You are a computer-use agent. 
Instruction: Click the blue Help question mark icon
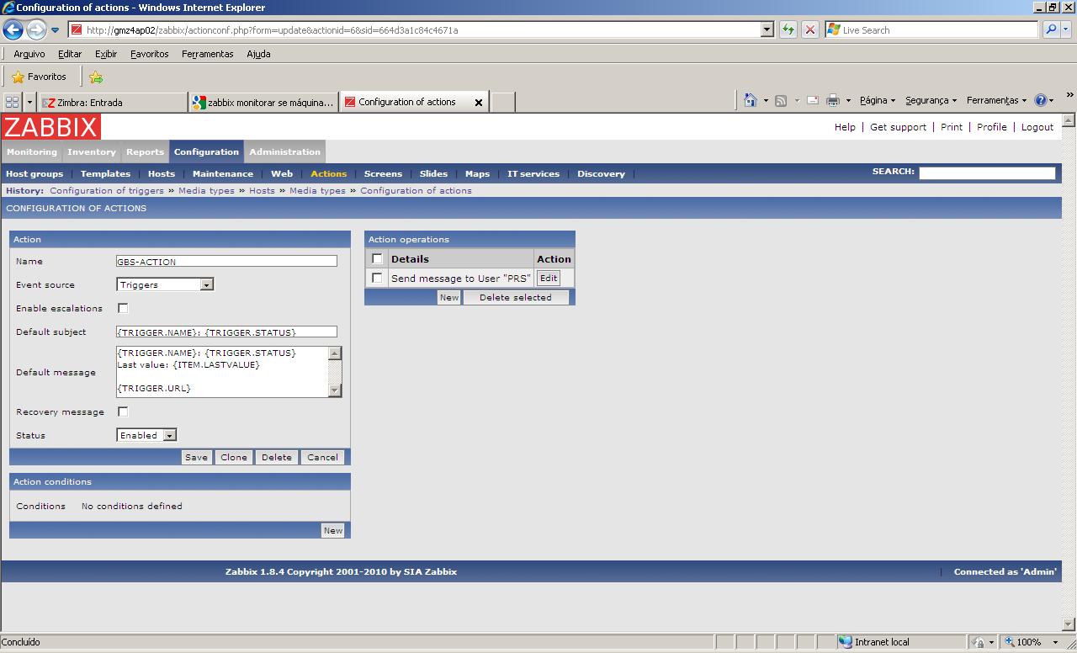pyautogui.click(x=1041, y=100)
